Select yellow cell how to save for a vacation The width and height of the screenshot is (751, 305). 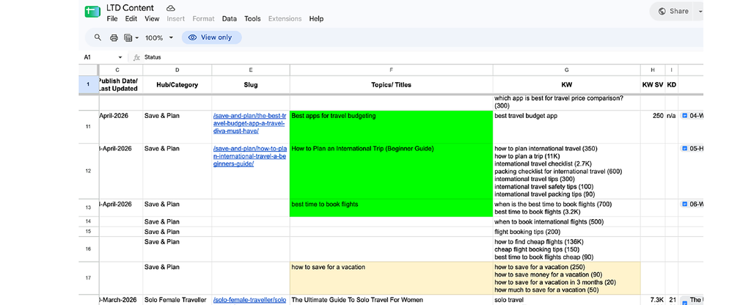[x=392, y=278]
